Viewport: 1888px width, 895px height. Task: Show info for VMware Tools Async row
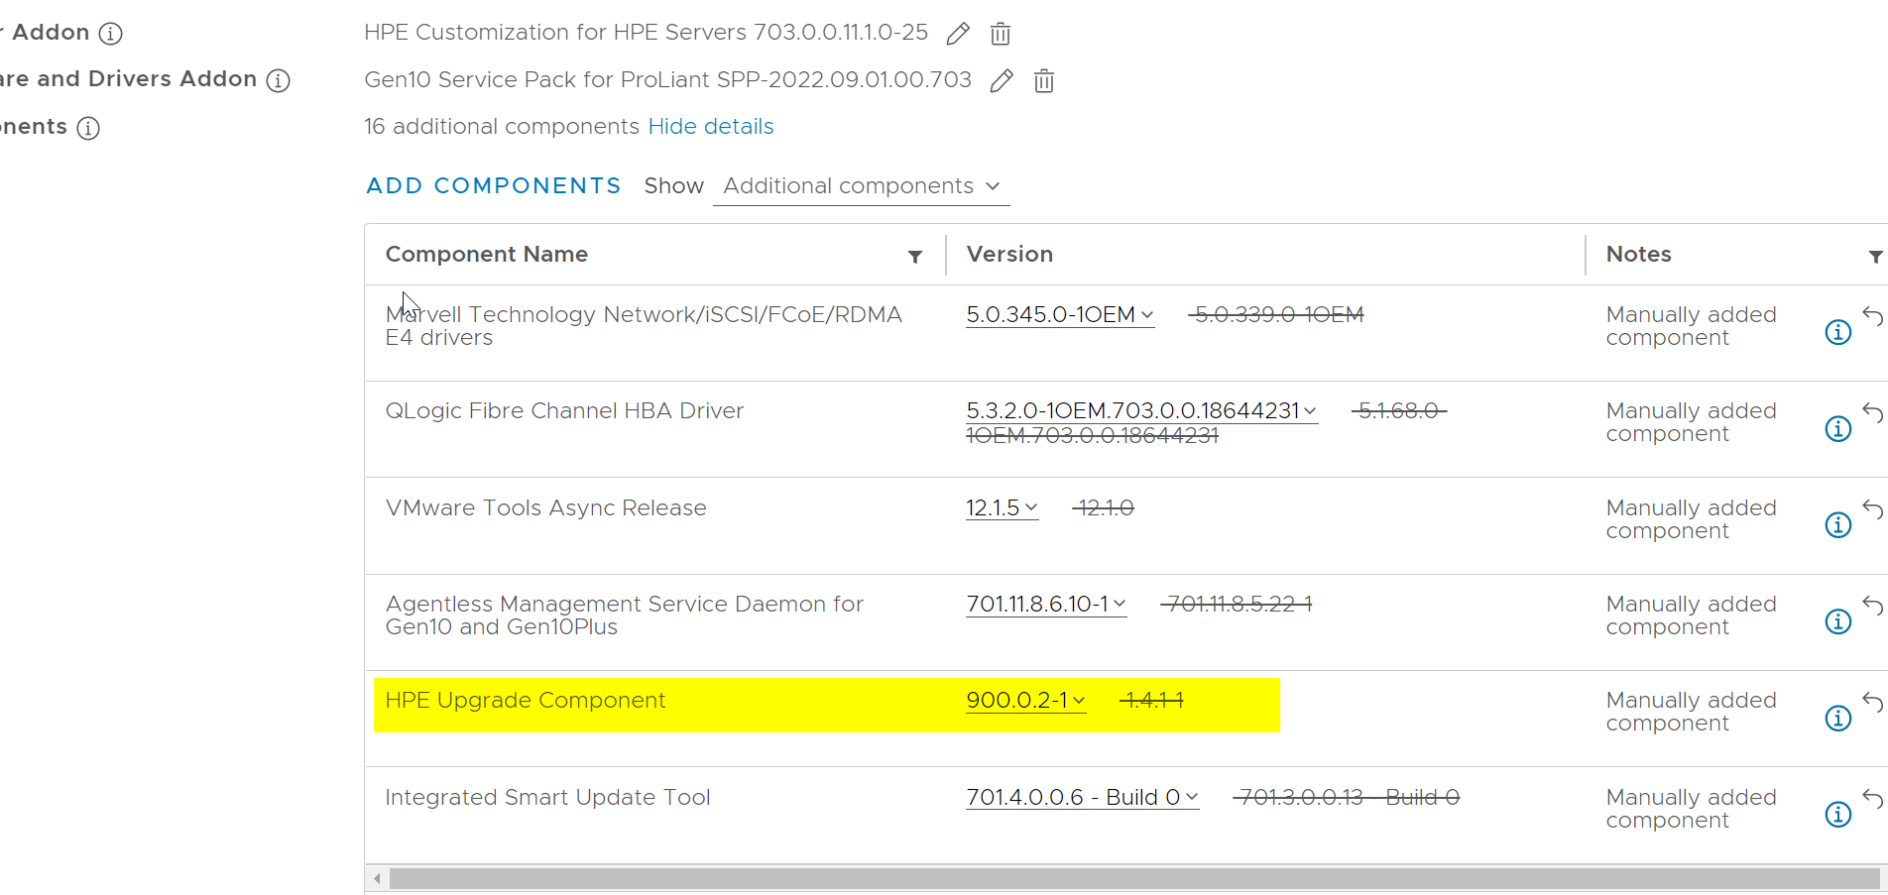[1838, 524]
